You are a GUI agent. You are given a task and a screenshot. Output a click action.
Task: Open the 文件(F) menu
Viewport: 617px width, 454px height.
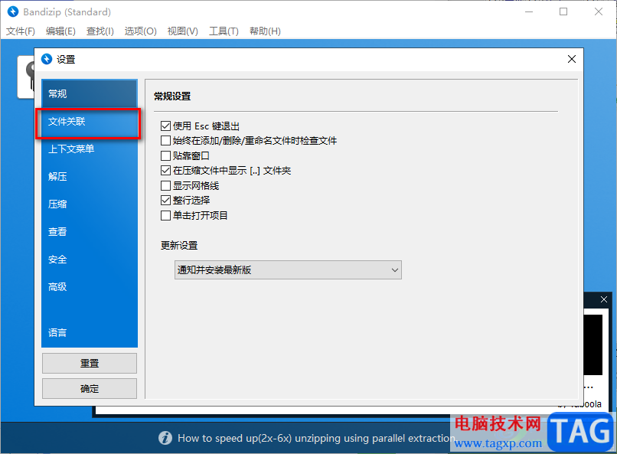tap(21, 31)
